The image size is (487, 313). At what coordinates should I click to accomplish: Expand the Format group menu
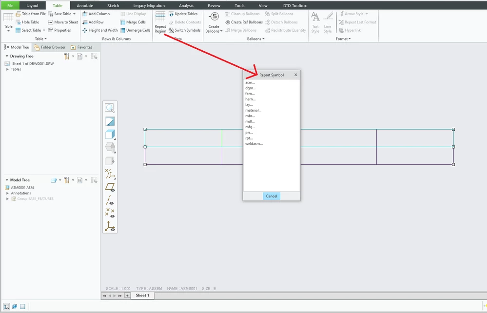343,39
